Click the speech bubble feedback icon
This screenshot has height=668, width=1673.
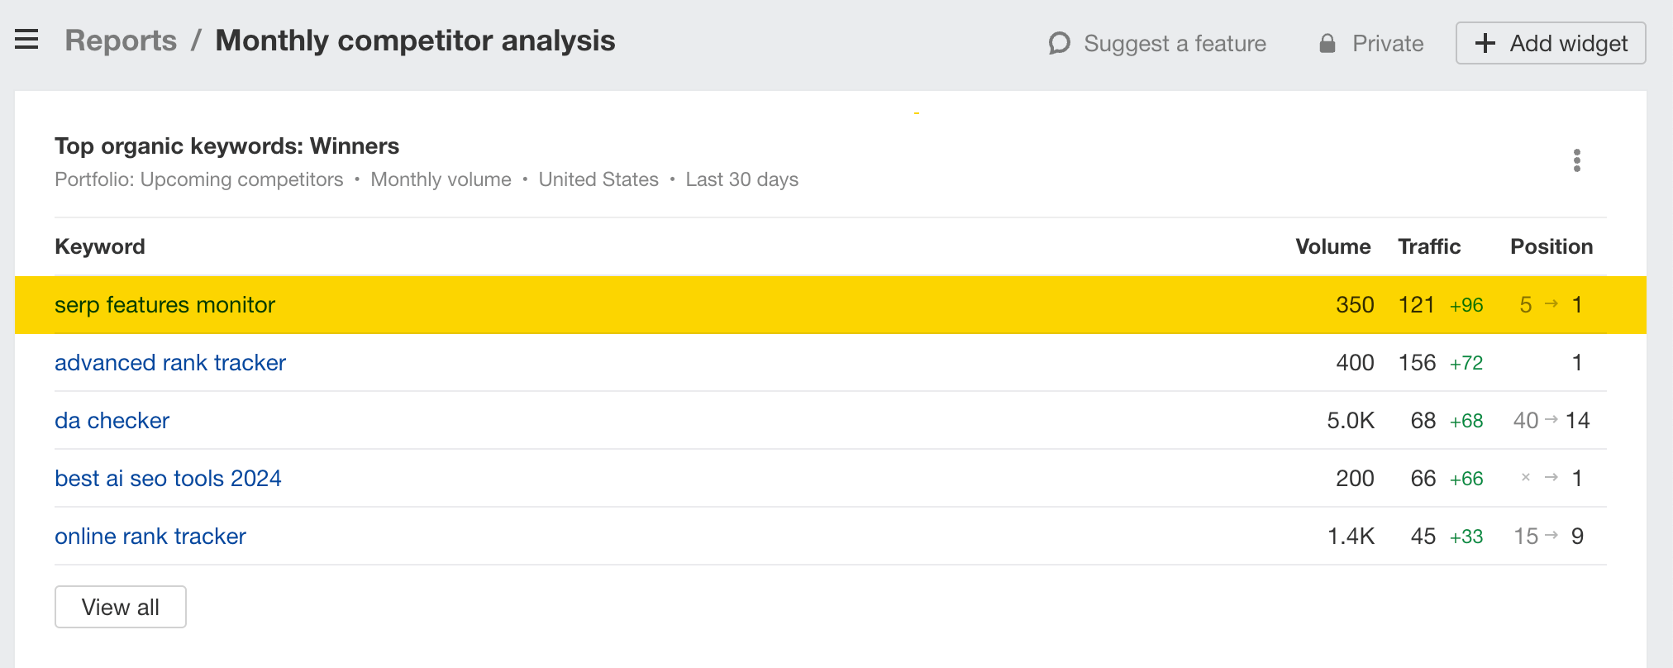[1059, 43]
